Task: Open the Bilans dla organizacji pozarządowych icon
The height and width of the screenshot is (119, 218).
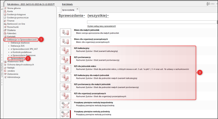Action: (65, 42)
